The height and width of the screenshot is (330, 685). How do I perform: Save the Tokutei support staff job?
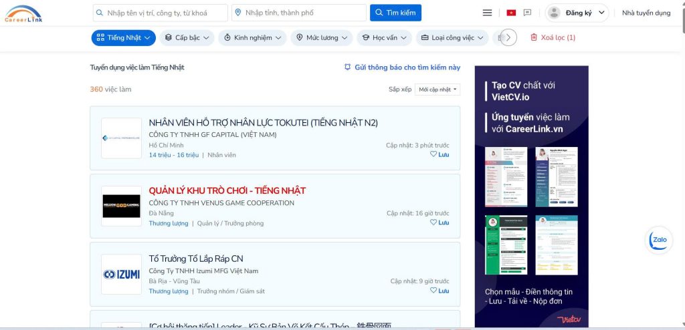pos(439,154)
